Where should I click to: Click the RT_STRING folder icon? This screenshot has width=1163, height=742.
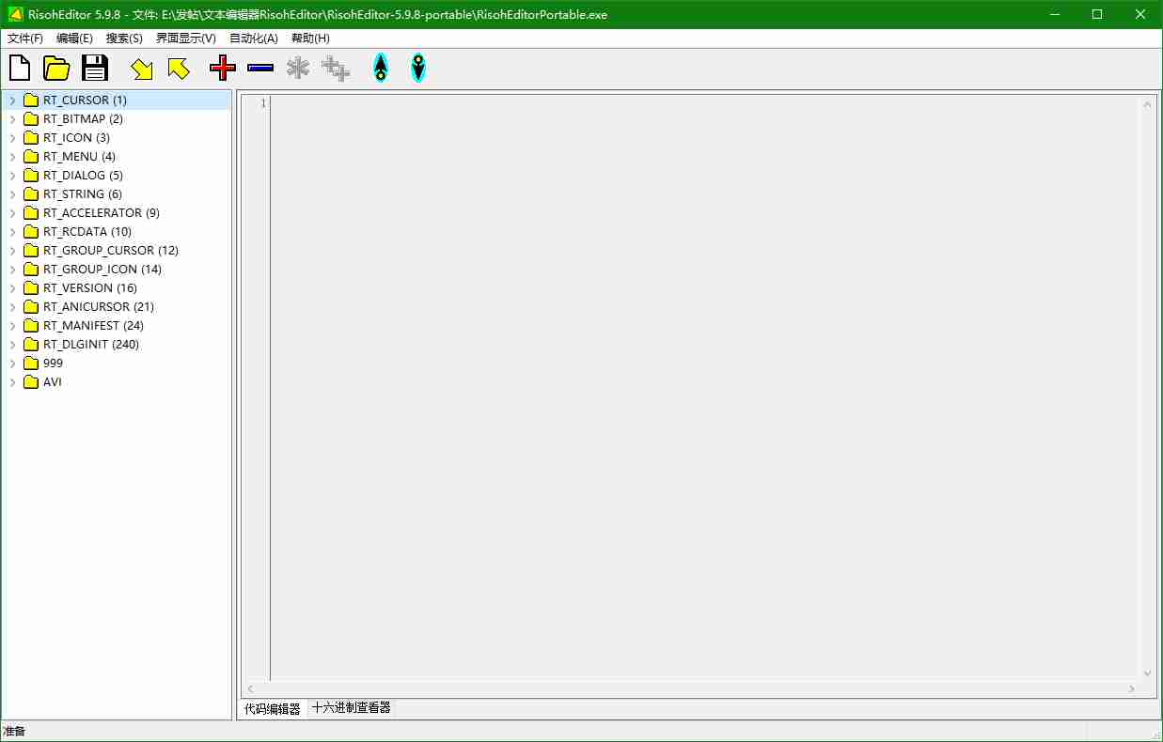pyautogui.click(x=30, y=193)
